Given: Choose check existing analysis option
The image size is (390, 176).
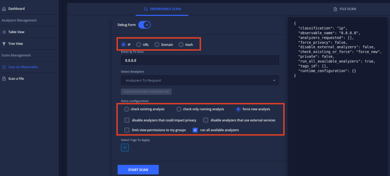Looking at the screenshot, I should coord(127,109).
